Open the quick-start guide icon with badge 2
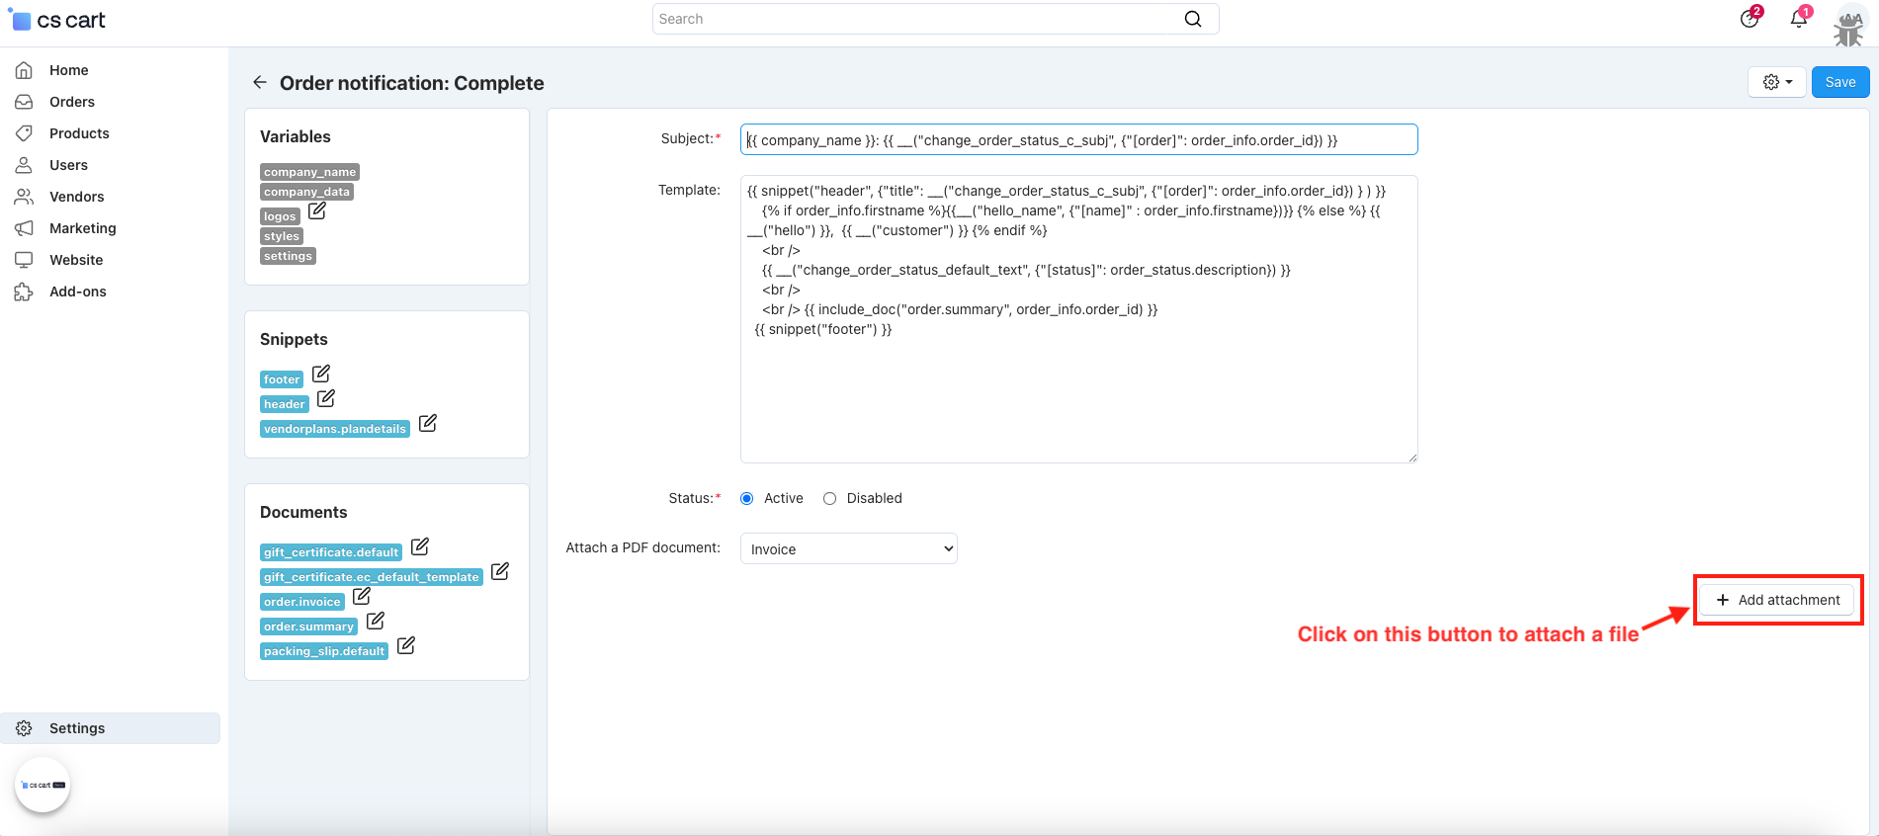Screen dimensions: 1879x836 [1751, 18]
